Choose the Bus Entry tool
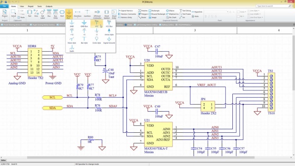The image size is (295, 166). [x=55, y=14]
